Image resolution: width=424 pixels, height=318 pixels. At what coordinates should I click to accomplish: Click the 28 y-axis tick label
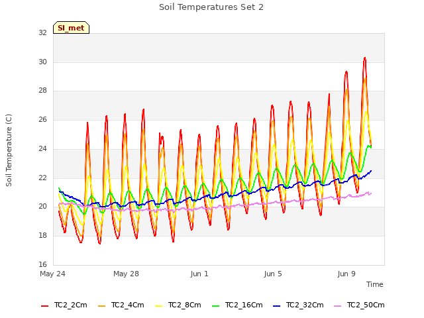pos(42,91)
